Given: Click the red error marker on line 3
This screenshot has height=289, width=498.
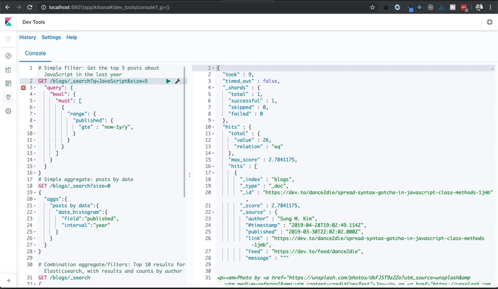Looking at the screenshot, I should coord(24,88).
